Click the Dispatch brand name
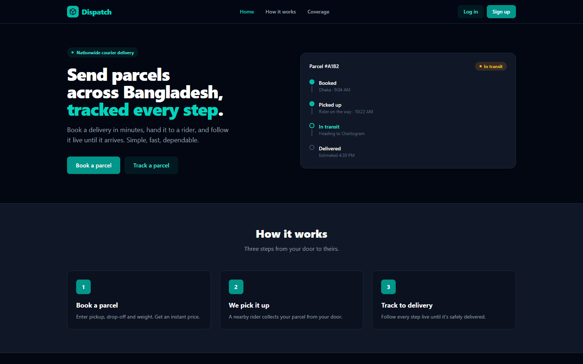The width and height of the screenshot is (583, 364). (x=97, y=12)
